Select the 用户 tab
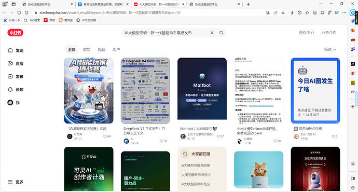Viewport: 358px width, 192px height. click(116, 49)
